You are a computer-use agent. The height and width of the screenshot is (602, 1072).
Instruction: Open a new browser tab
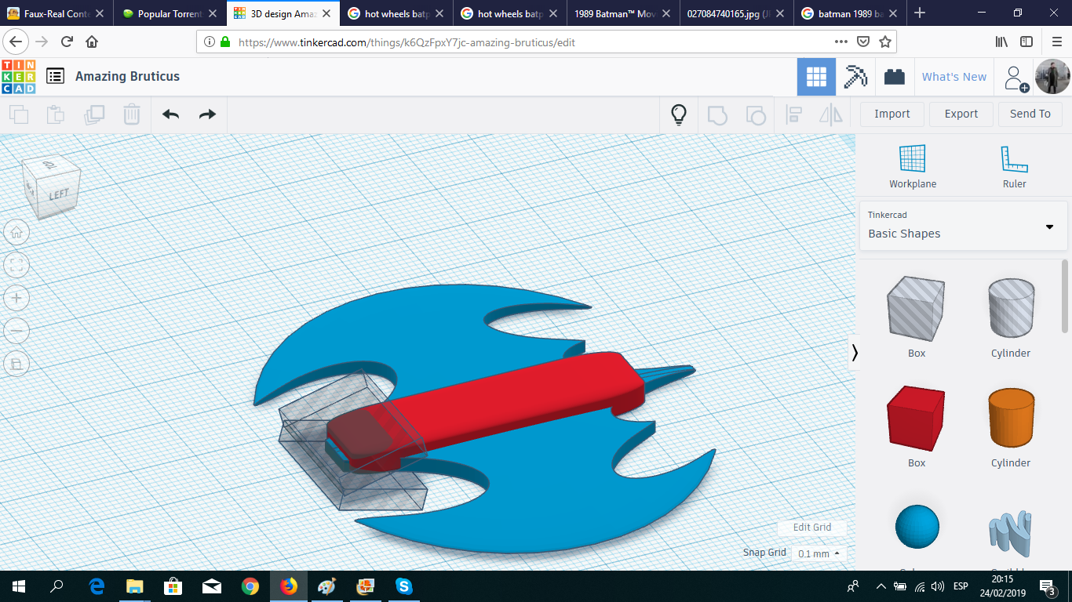click(x=920, y=13)
